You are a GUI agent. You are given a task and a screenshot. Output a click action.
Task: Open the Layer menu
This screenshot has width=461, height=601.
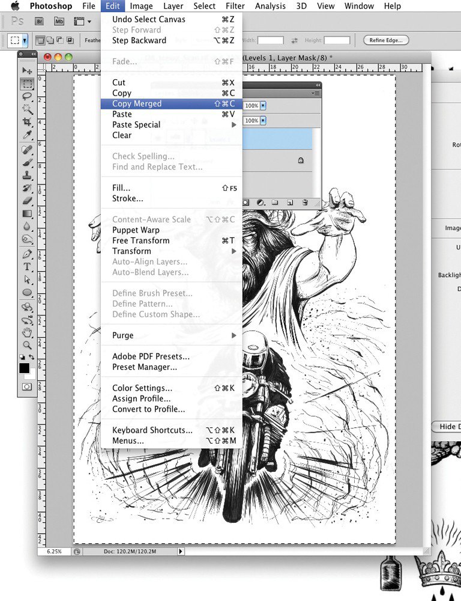point(173,6)
